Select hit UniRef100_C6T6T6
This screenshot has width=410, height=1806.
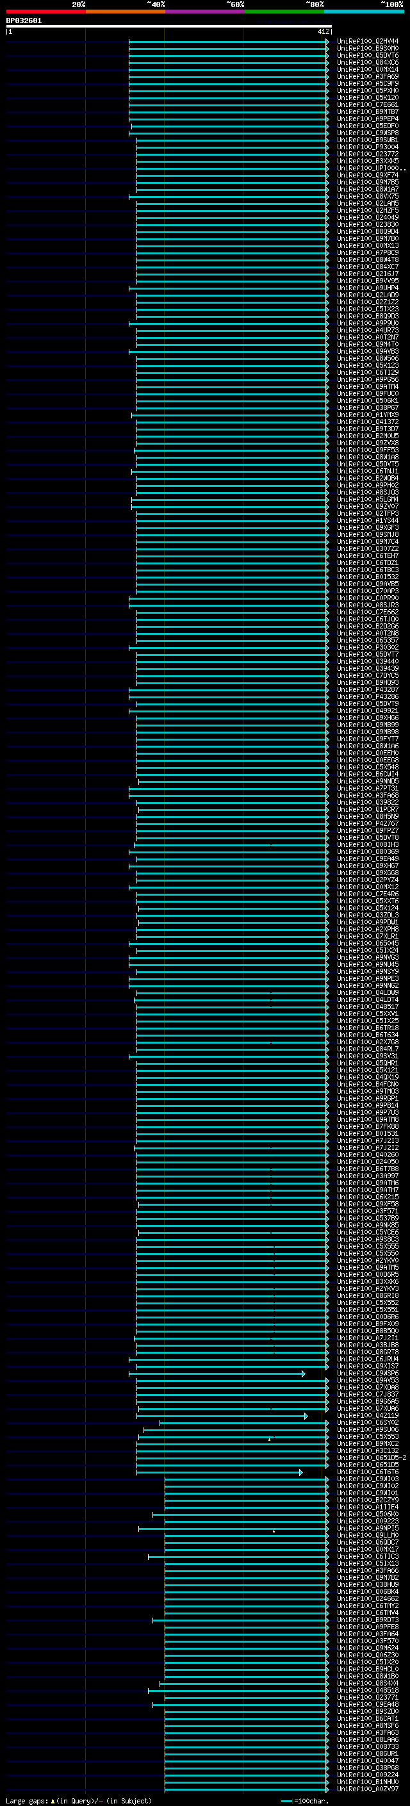(x=368, y=1472)
